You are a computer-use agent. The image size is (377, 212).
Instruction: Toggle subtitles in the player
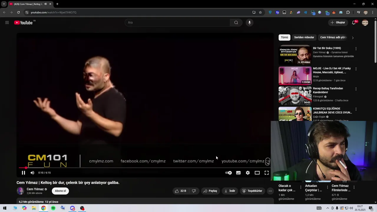click(x=238, y=173)
